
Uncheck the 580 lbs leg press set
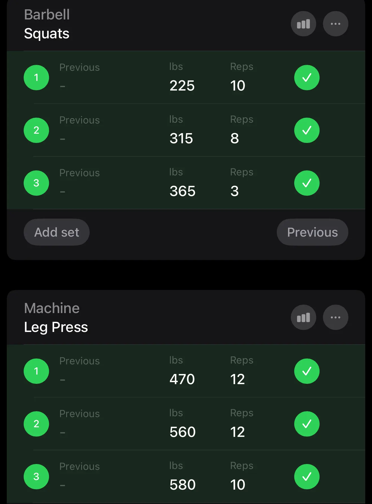[x=307, y=477]
